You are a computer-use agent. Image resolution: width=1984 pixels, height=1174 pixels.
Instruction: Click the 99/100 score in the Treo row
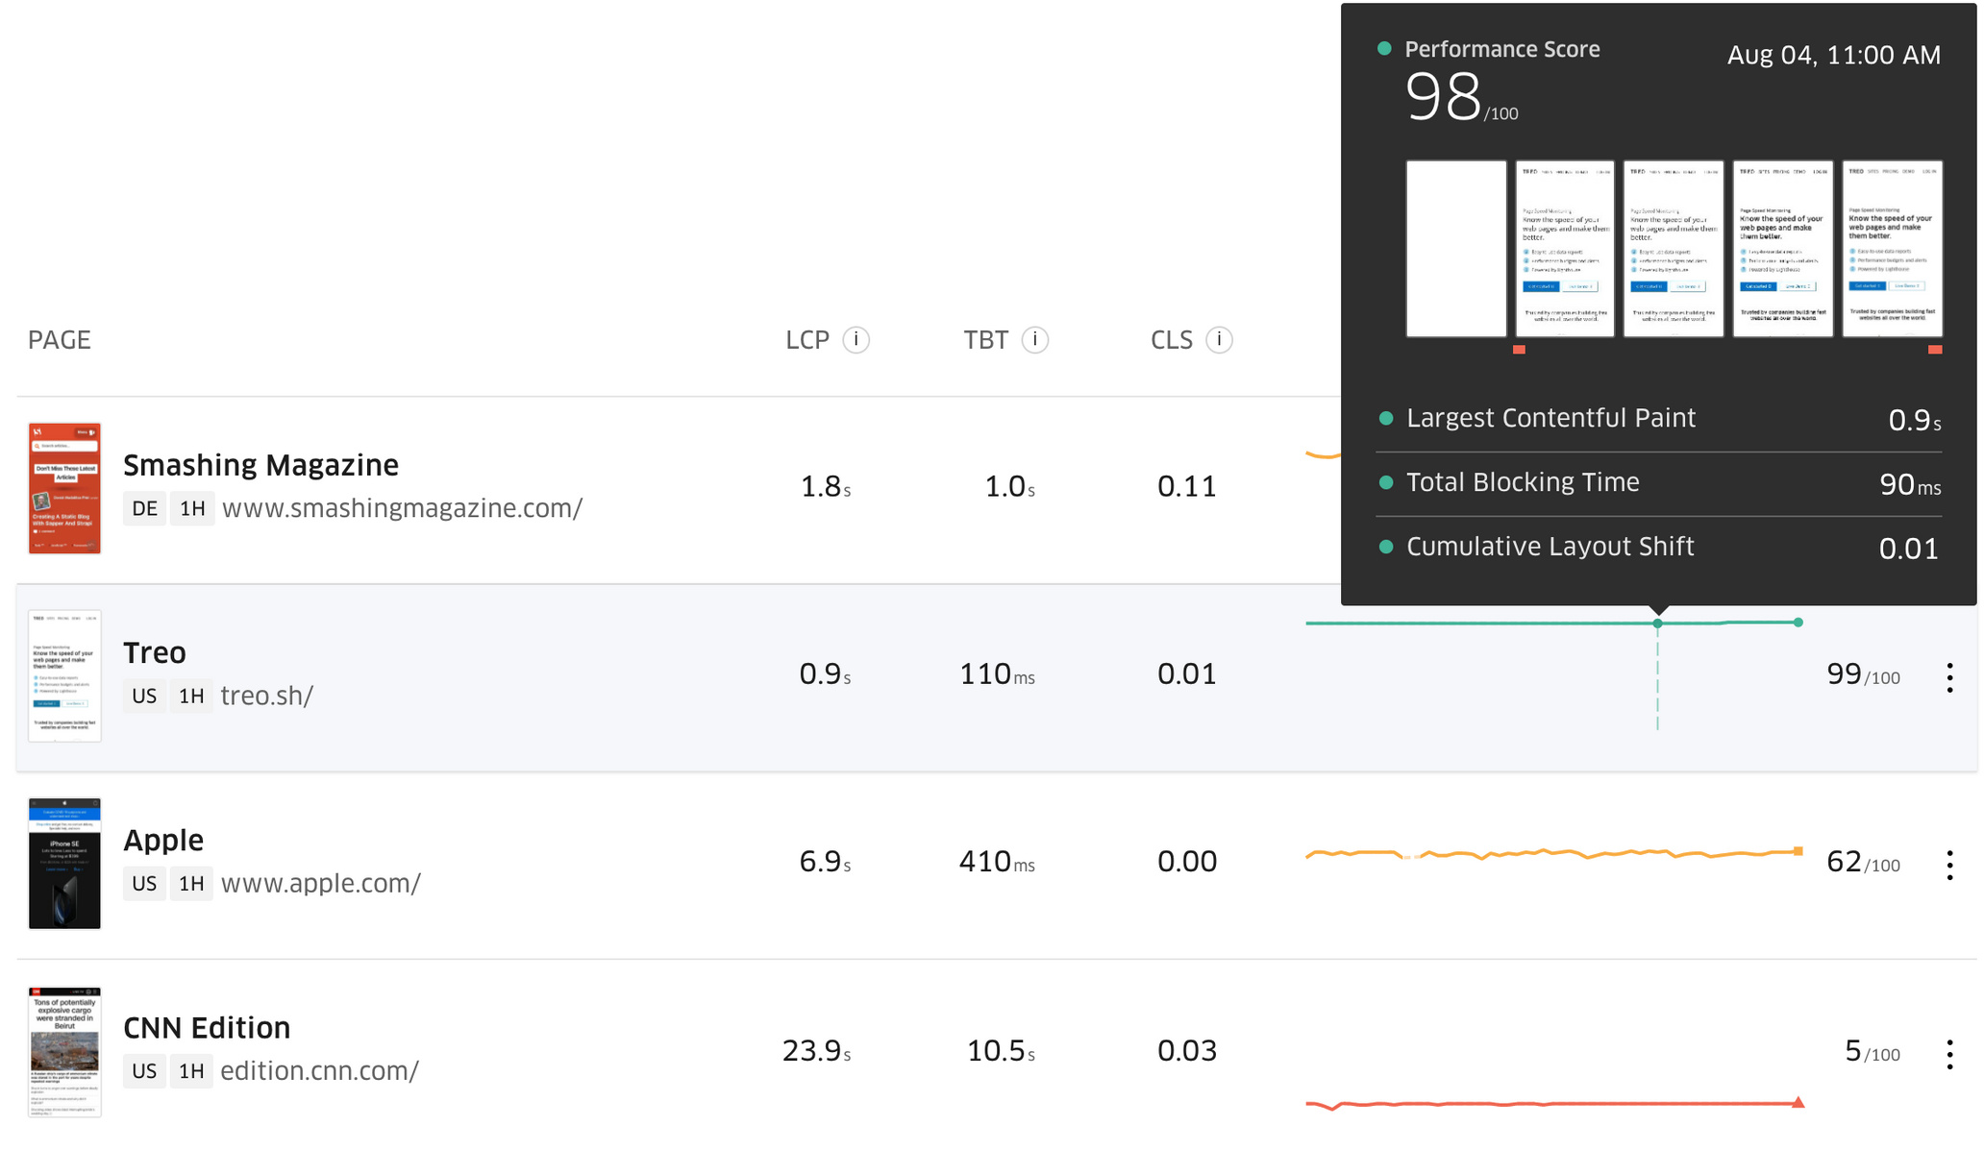pyautogui.click(x=1863, y=674)
